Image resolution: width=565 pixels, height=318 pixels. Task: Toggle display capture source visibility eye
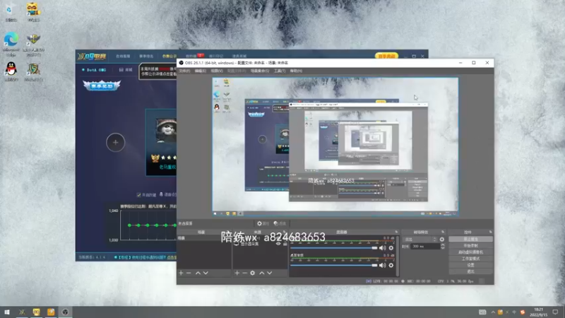(278, 244)
